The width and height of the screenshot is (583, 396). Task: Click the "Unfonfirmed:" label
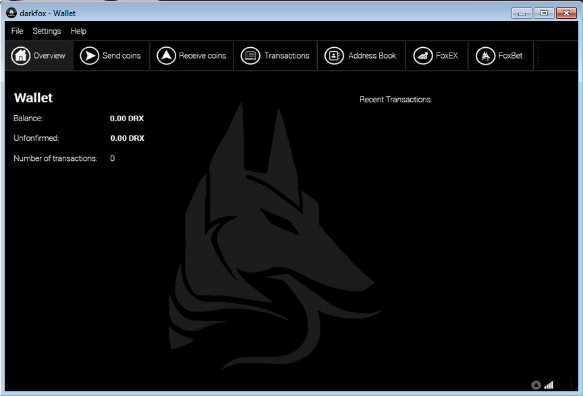tap(36, 138)
